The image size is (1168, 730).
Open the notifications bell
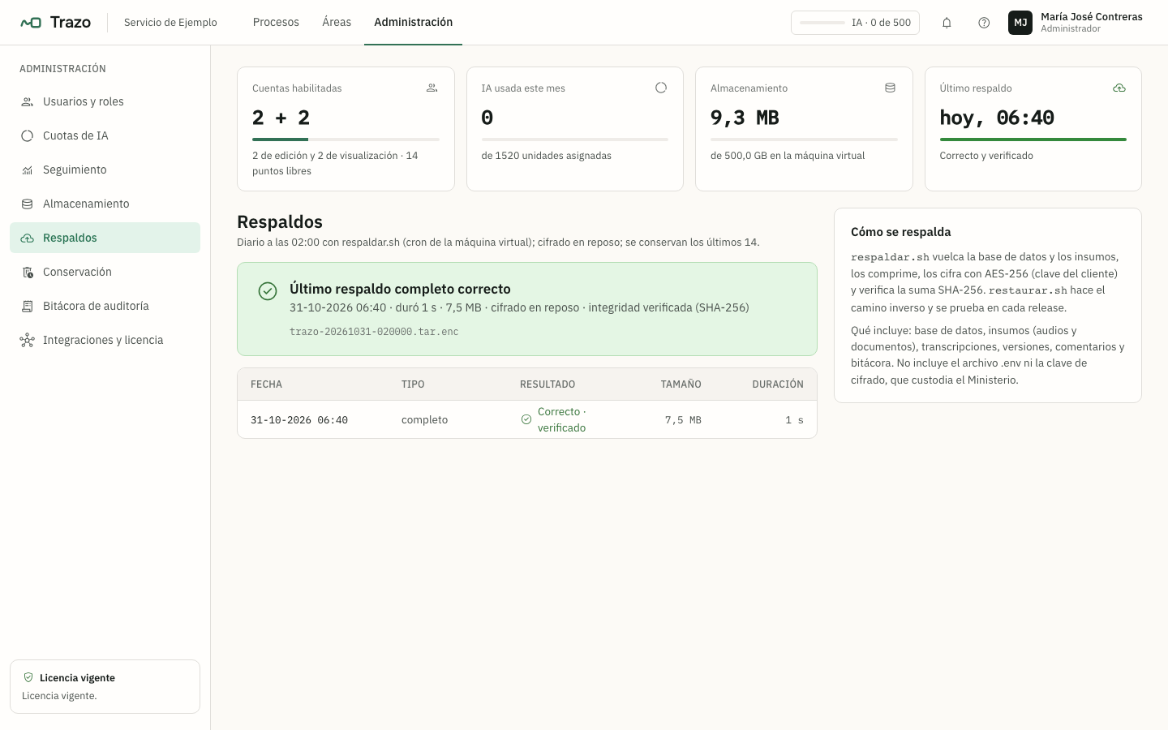coord(947,23)
